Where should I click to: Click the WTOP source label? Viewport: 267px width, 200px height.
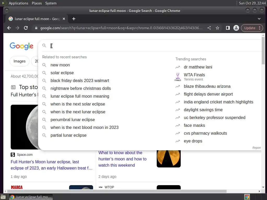click(x=109, y=187)
